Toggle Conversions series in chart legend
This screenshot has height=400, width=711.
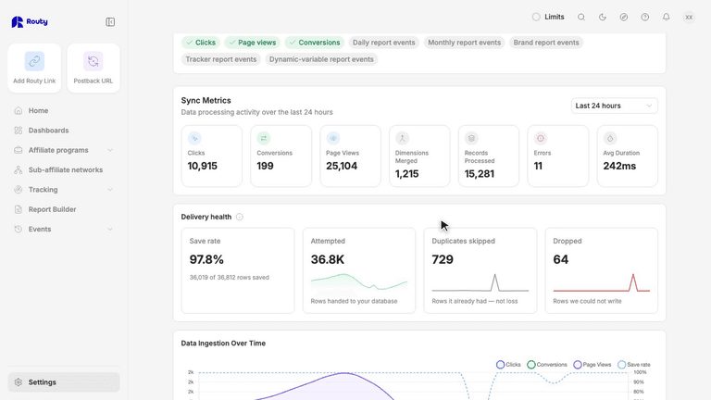547,365
